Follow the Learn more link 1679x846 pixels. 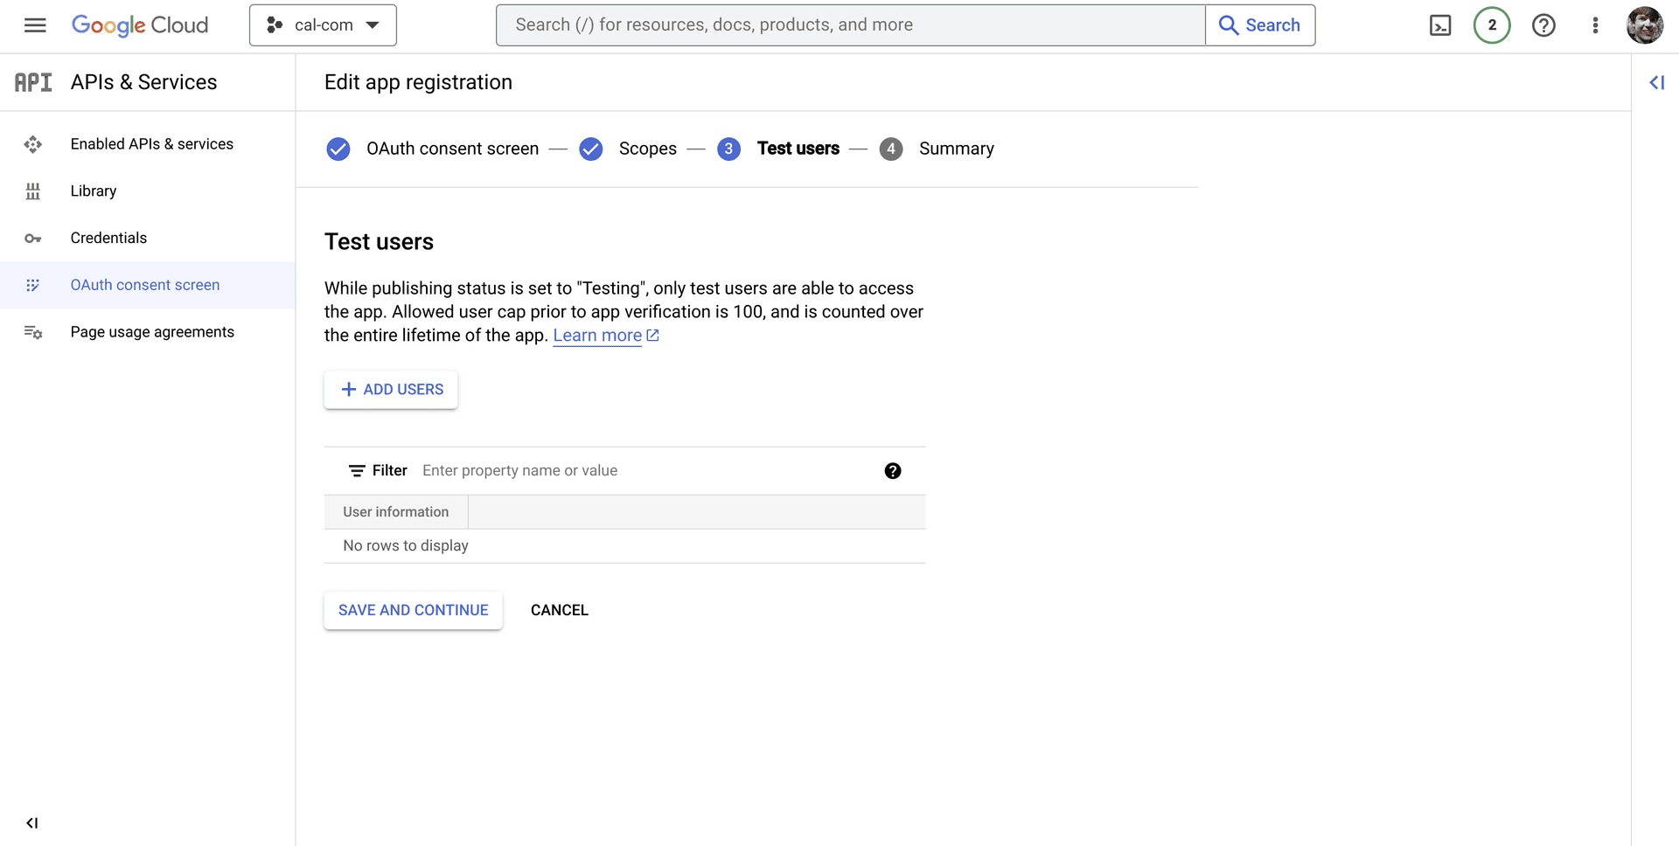(x=597, y=336)
